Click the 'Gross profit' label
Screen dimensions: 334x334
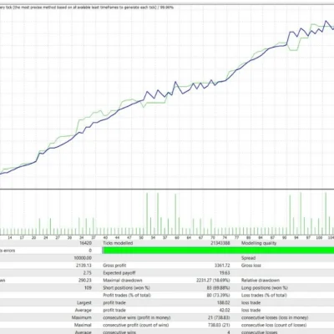click(114, 266)
